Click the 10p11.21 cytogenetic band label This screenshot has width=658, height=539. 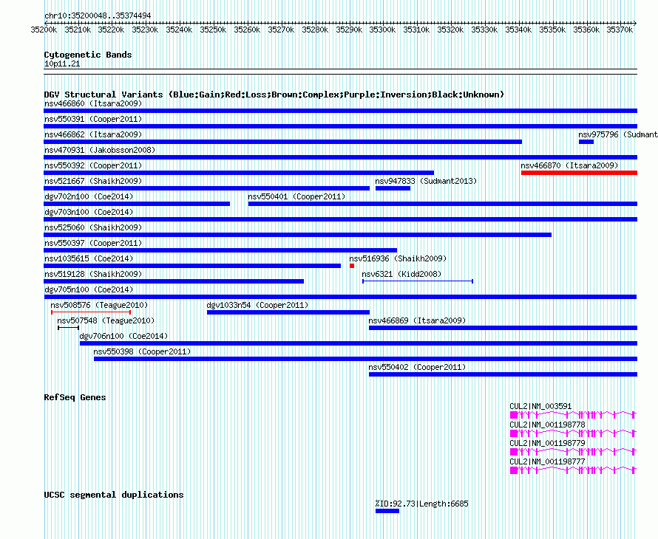click(x=62, y=63)
